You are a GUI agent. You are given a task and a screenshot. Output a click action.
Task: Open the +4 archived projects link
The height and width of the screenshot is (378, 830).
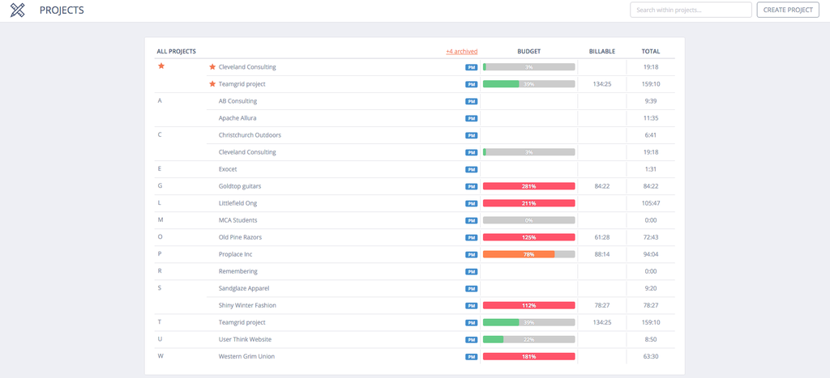[461, 51]
